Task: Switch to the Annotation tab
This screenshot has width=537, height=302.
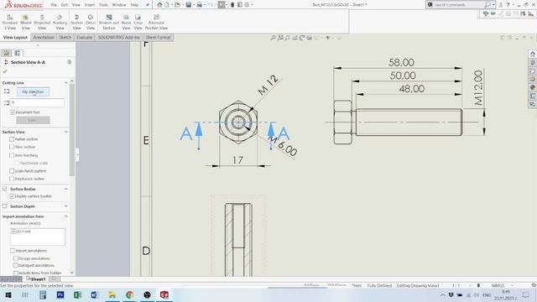Action: click(x=44, y=37)
